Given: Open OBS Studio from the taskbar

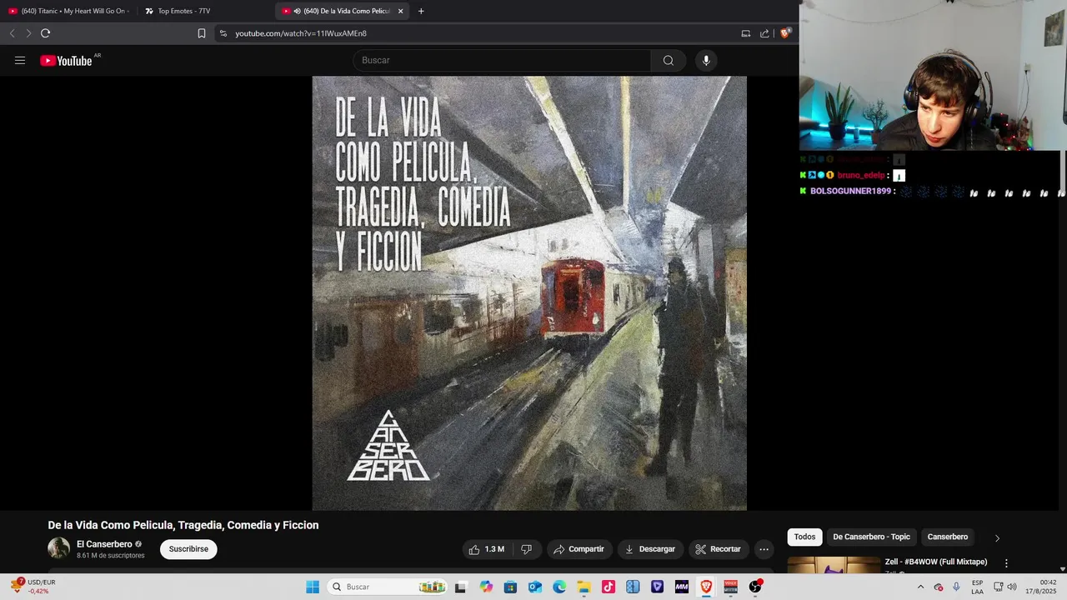Looking at the screenshot, I should click(x=755, y=587).
